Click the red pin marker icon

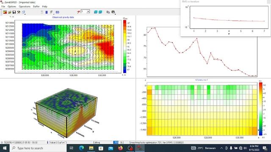pyautogui.click(x=78, y=12)
